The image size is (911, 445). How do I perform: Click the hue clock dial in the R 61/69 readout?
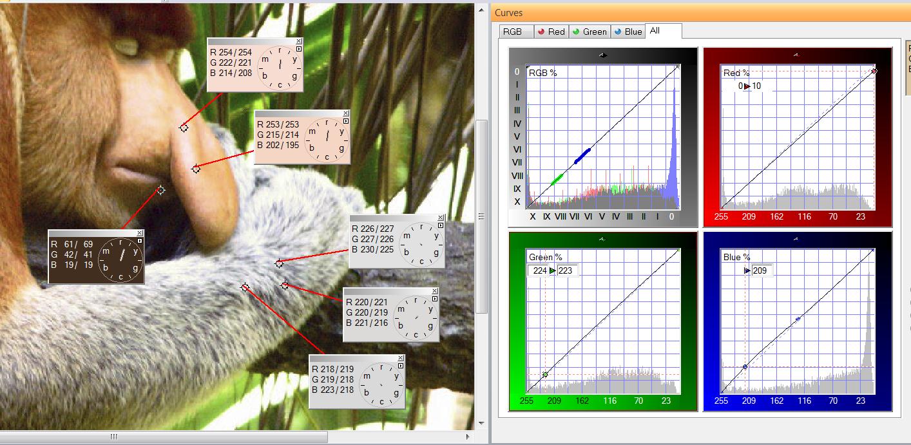click(120, 260)
